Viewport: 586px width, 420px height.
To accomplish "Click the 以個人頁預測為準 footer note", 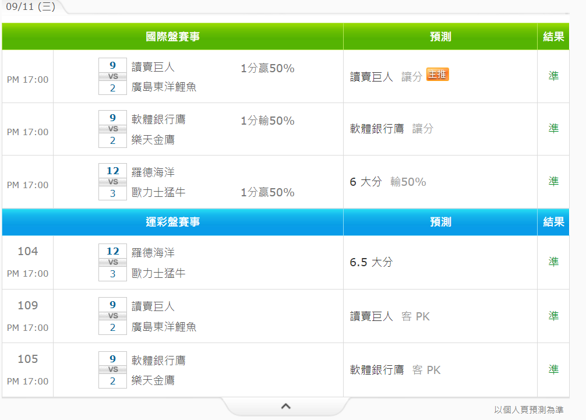I will (528, 410).
